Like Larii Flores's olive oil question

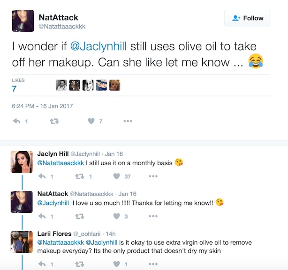pos(117,264)
